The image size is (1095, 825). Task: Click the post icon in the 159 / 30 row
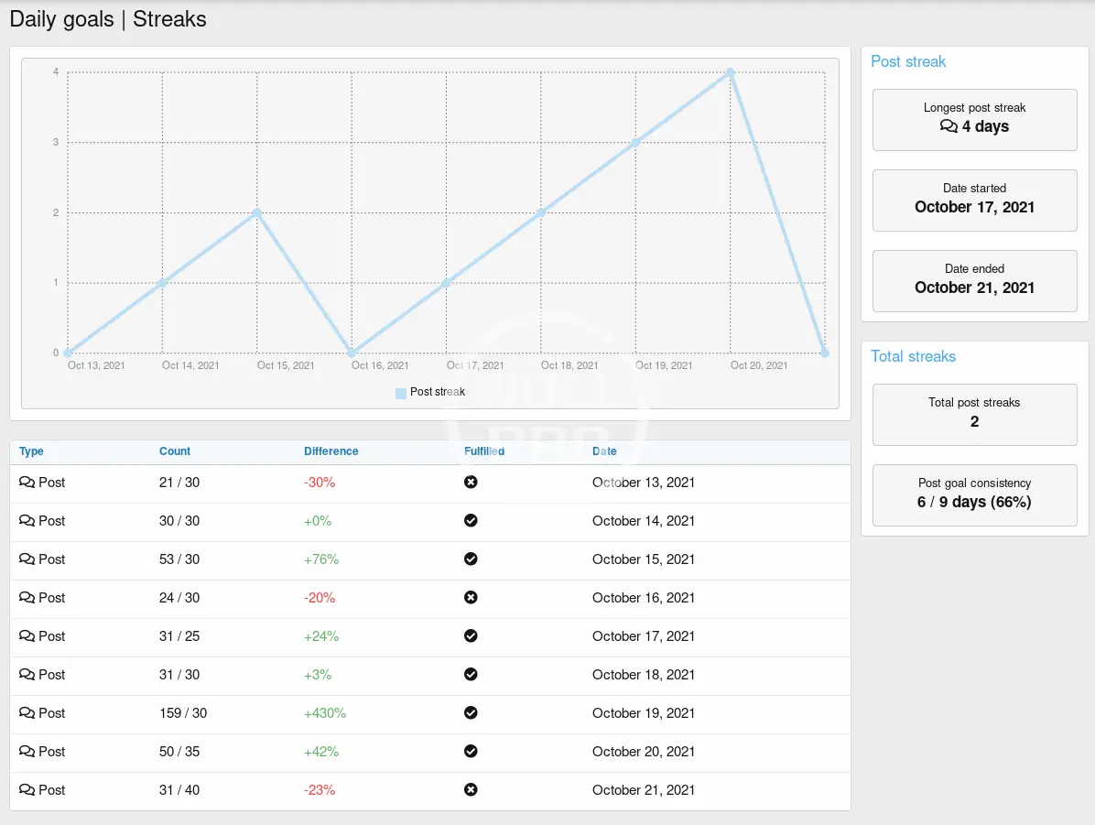click(x=27, y=713)
